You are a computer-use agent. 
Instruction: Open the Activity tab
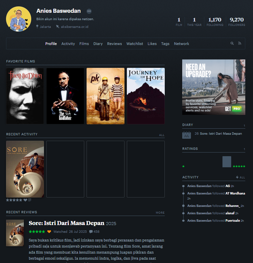(x=68, y=44)
